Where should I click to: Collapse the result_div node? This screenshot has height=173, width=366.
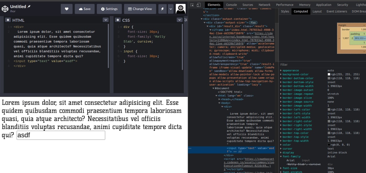[x=208, y=26]
